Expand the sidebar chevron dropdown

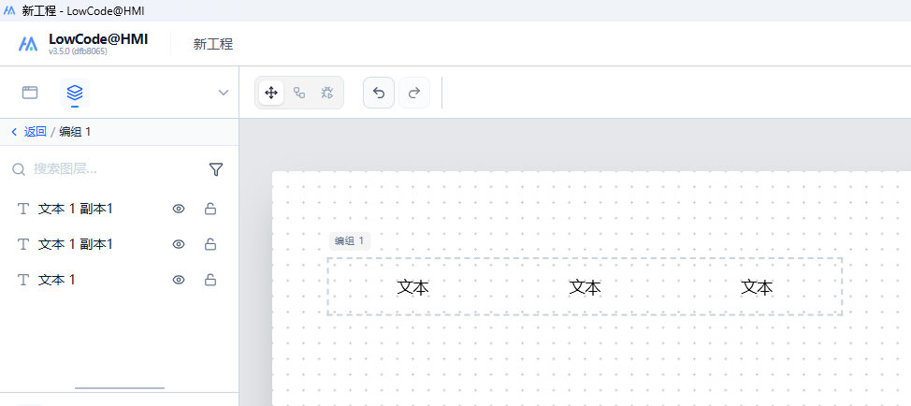(224, 93)
